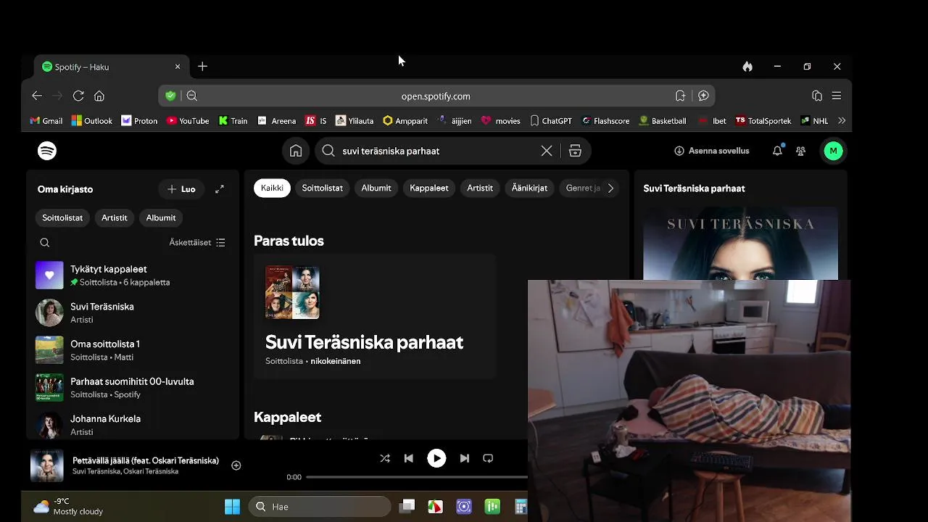Go to Spotify home icon
Viewport: 928px width, 522px height.
[296, 151]
